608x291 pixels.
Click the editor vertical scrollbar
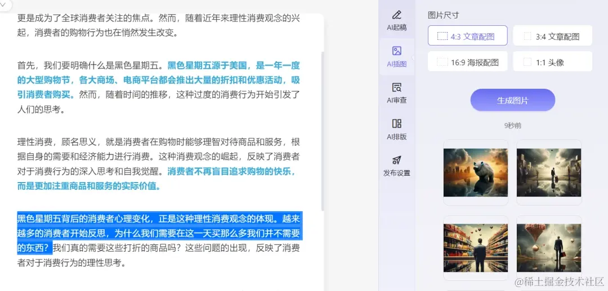click(323, 131)
